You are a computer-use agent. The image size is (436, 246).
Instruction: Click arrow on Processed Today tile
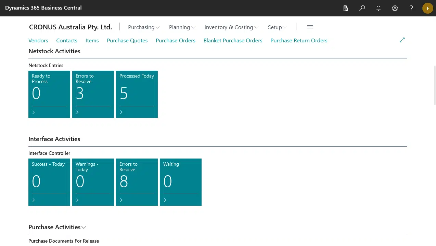121,112
